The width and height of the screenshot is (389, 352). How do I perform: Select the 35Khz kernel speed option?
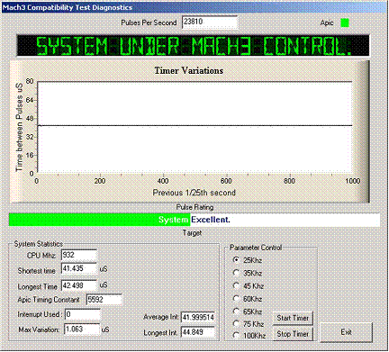click(x=248, y=273)
